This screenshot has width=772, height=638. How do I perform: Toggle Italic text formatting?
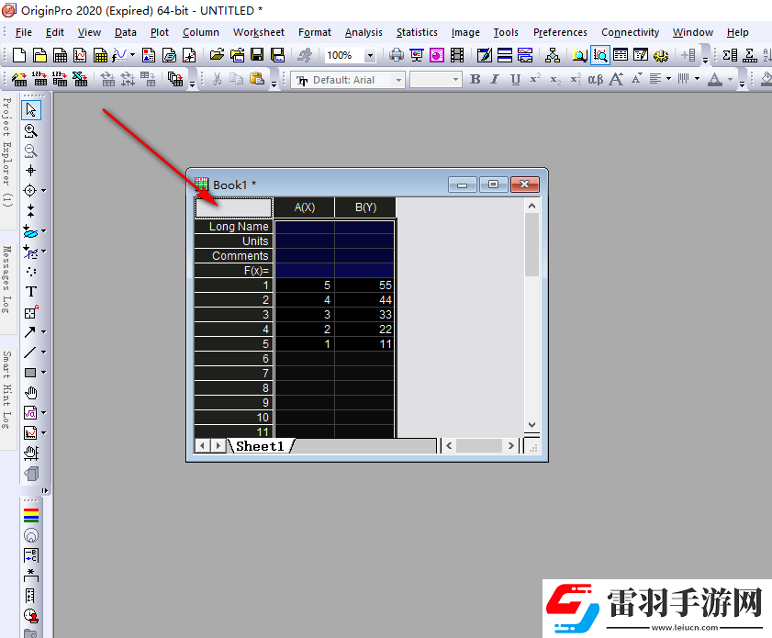tap(495, 80)
